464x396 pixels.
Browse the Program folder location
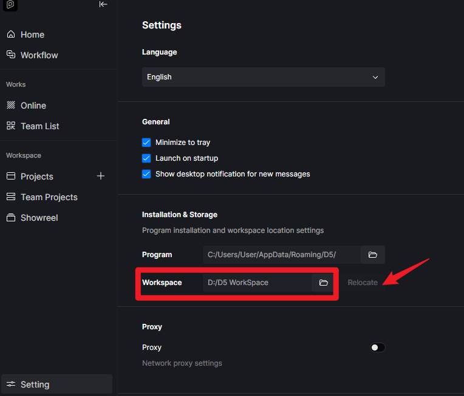point(372,255)
